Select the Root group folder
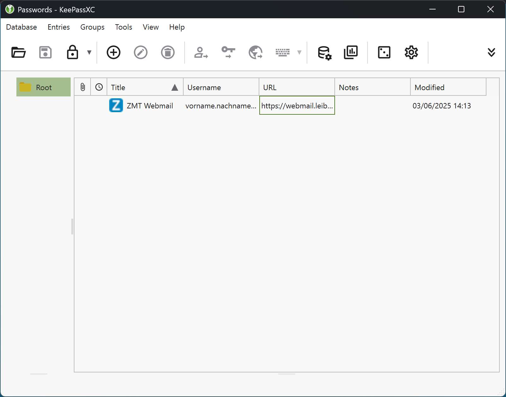 coord(44,87)
